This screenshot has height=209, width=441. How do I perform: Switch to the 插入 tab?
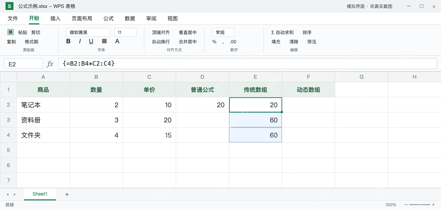(55, 19)
